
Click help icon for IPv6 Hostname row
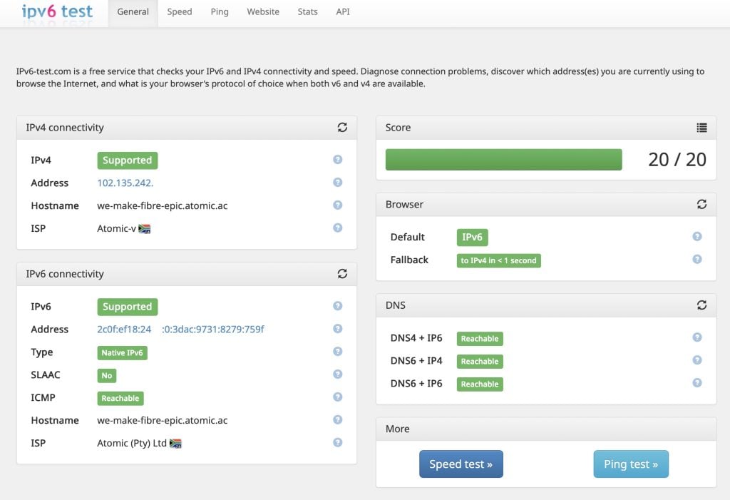[x=337, y=420]
